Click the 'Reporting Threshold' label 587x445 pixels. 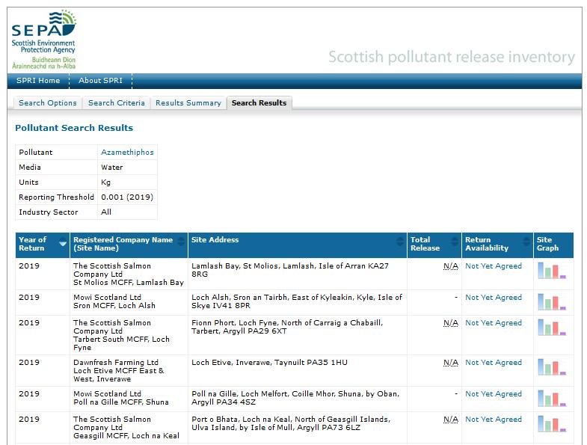(x=56, y=197)
